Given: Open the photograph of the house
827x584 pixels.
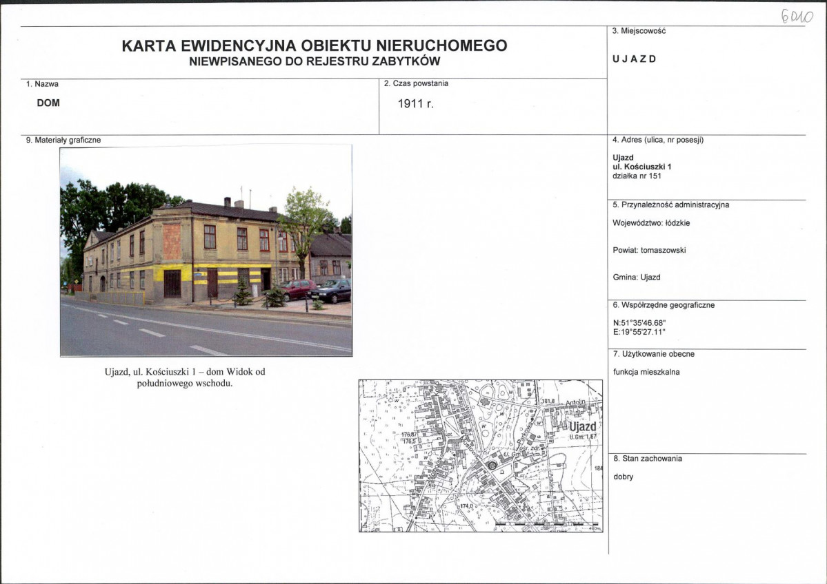Looking at the screenshot, I should coord(206,251).
